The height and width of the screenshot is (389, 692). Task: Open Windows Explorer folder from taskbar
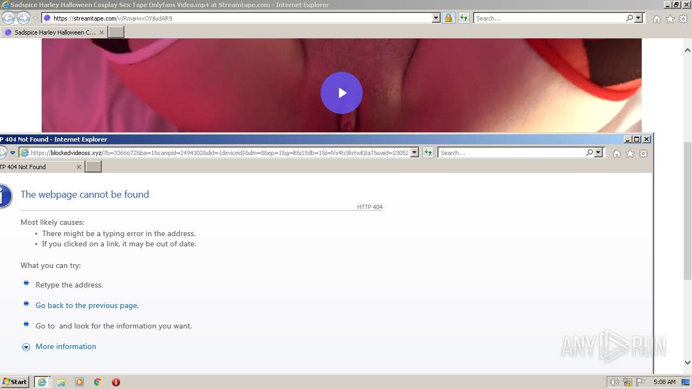[61, 382]
